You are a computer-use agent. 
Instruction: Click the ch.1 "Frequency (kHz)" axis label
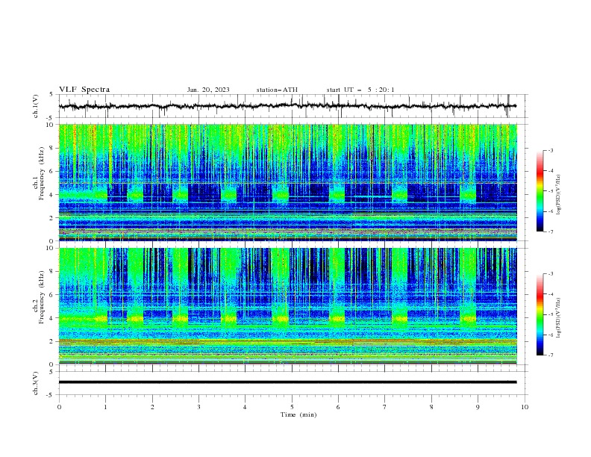41,174
